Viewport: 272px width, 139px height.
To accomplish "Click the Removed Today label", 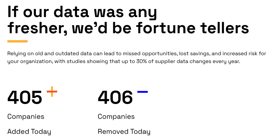I will coord(124,132).
